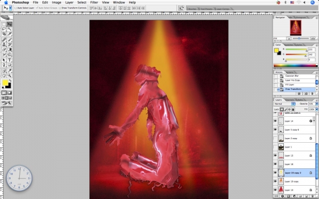Open the Fill slider arrow
Viewport: 319px width, 199px height.
coord(316,109)
